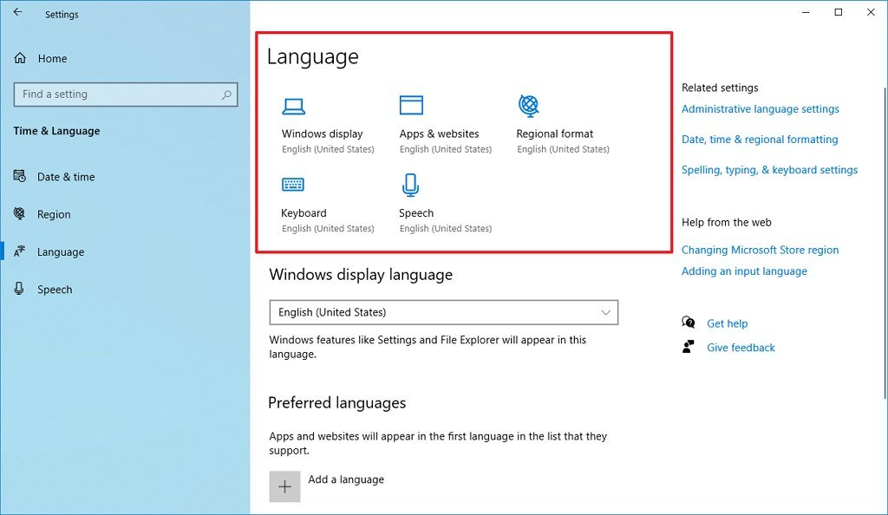Click the Get help link
Screen dimensions: 888x515
pyautogui.click(x=727, y=323)
